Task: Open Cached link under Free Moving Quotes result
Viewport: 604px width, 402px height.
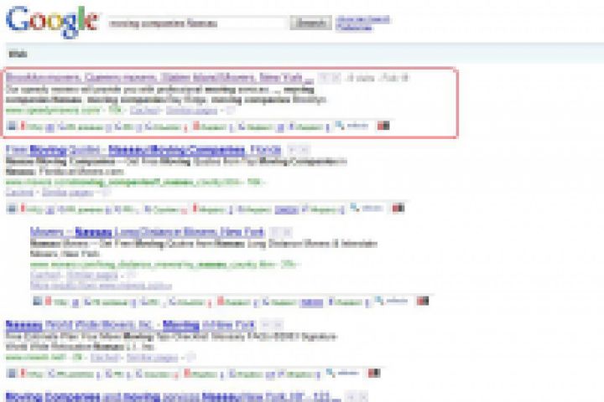Action: (19, 193)
